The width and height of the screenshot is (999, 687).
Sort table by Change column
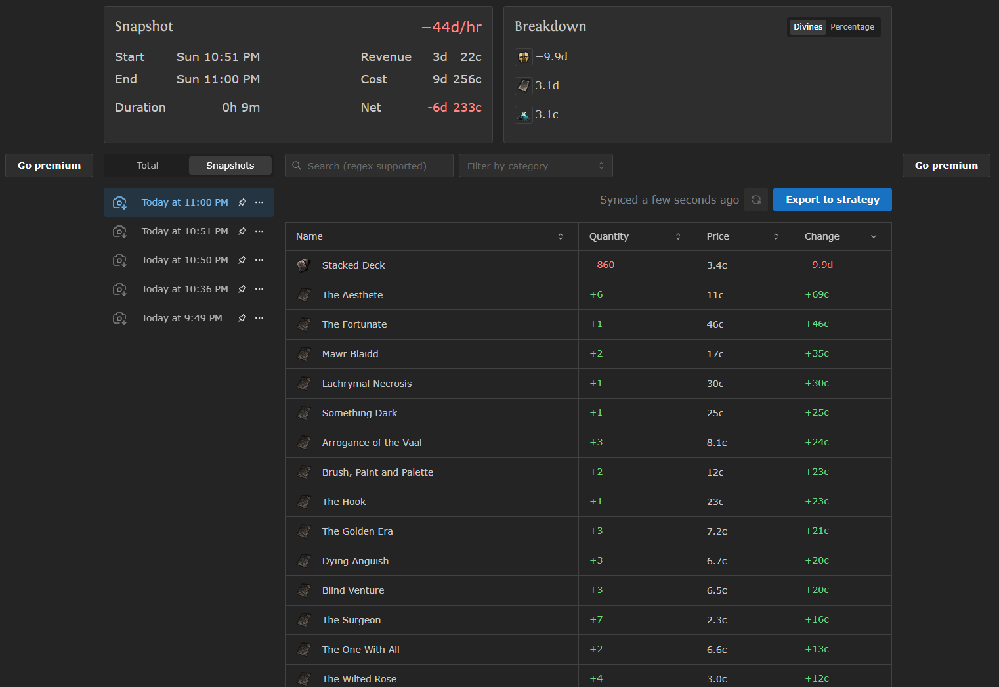pyautogui.click(x=842, y=236)
